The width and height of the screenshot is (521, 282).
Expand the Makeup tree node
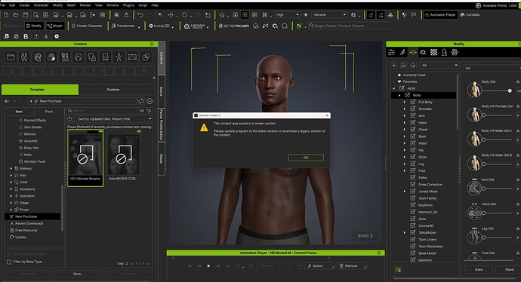tap(11, 169)
